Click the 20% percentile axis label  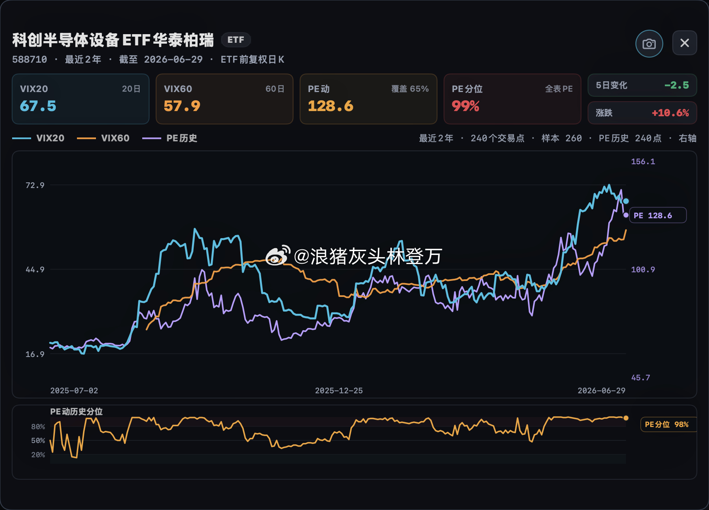pos(38,455)
